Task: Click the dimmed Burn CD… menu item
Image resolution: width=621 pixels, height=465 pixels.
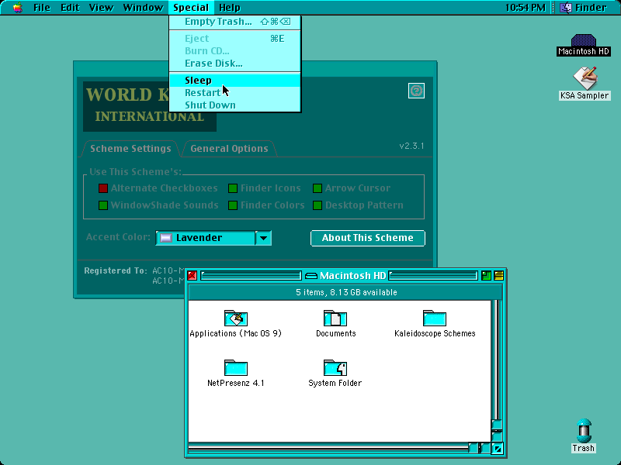Action: (x=235, y=51)
